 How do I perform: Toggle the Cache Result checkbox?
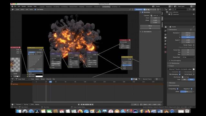[194, 74]
